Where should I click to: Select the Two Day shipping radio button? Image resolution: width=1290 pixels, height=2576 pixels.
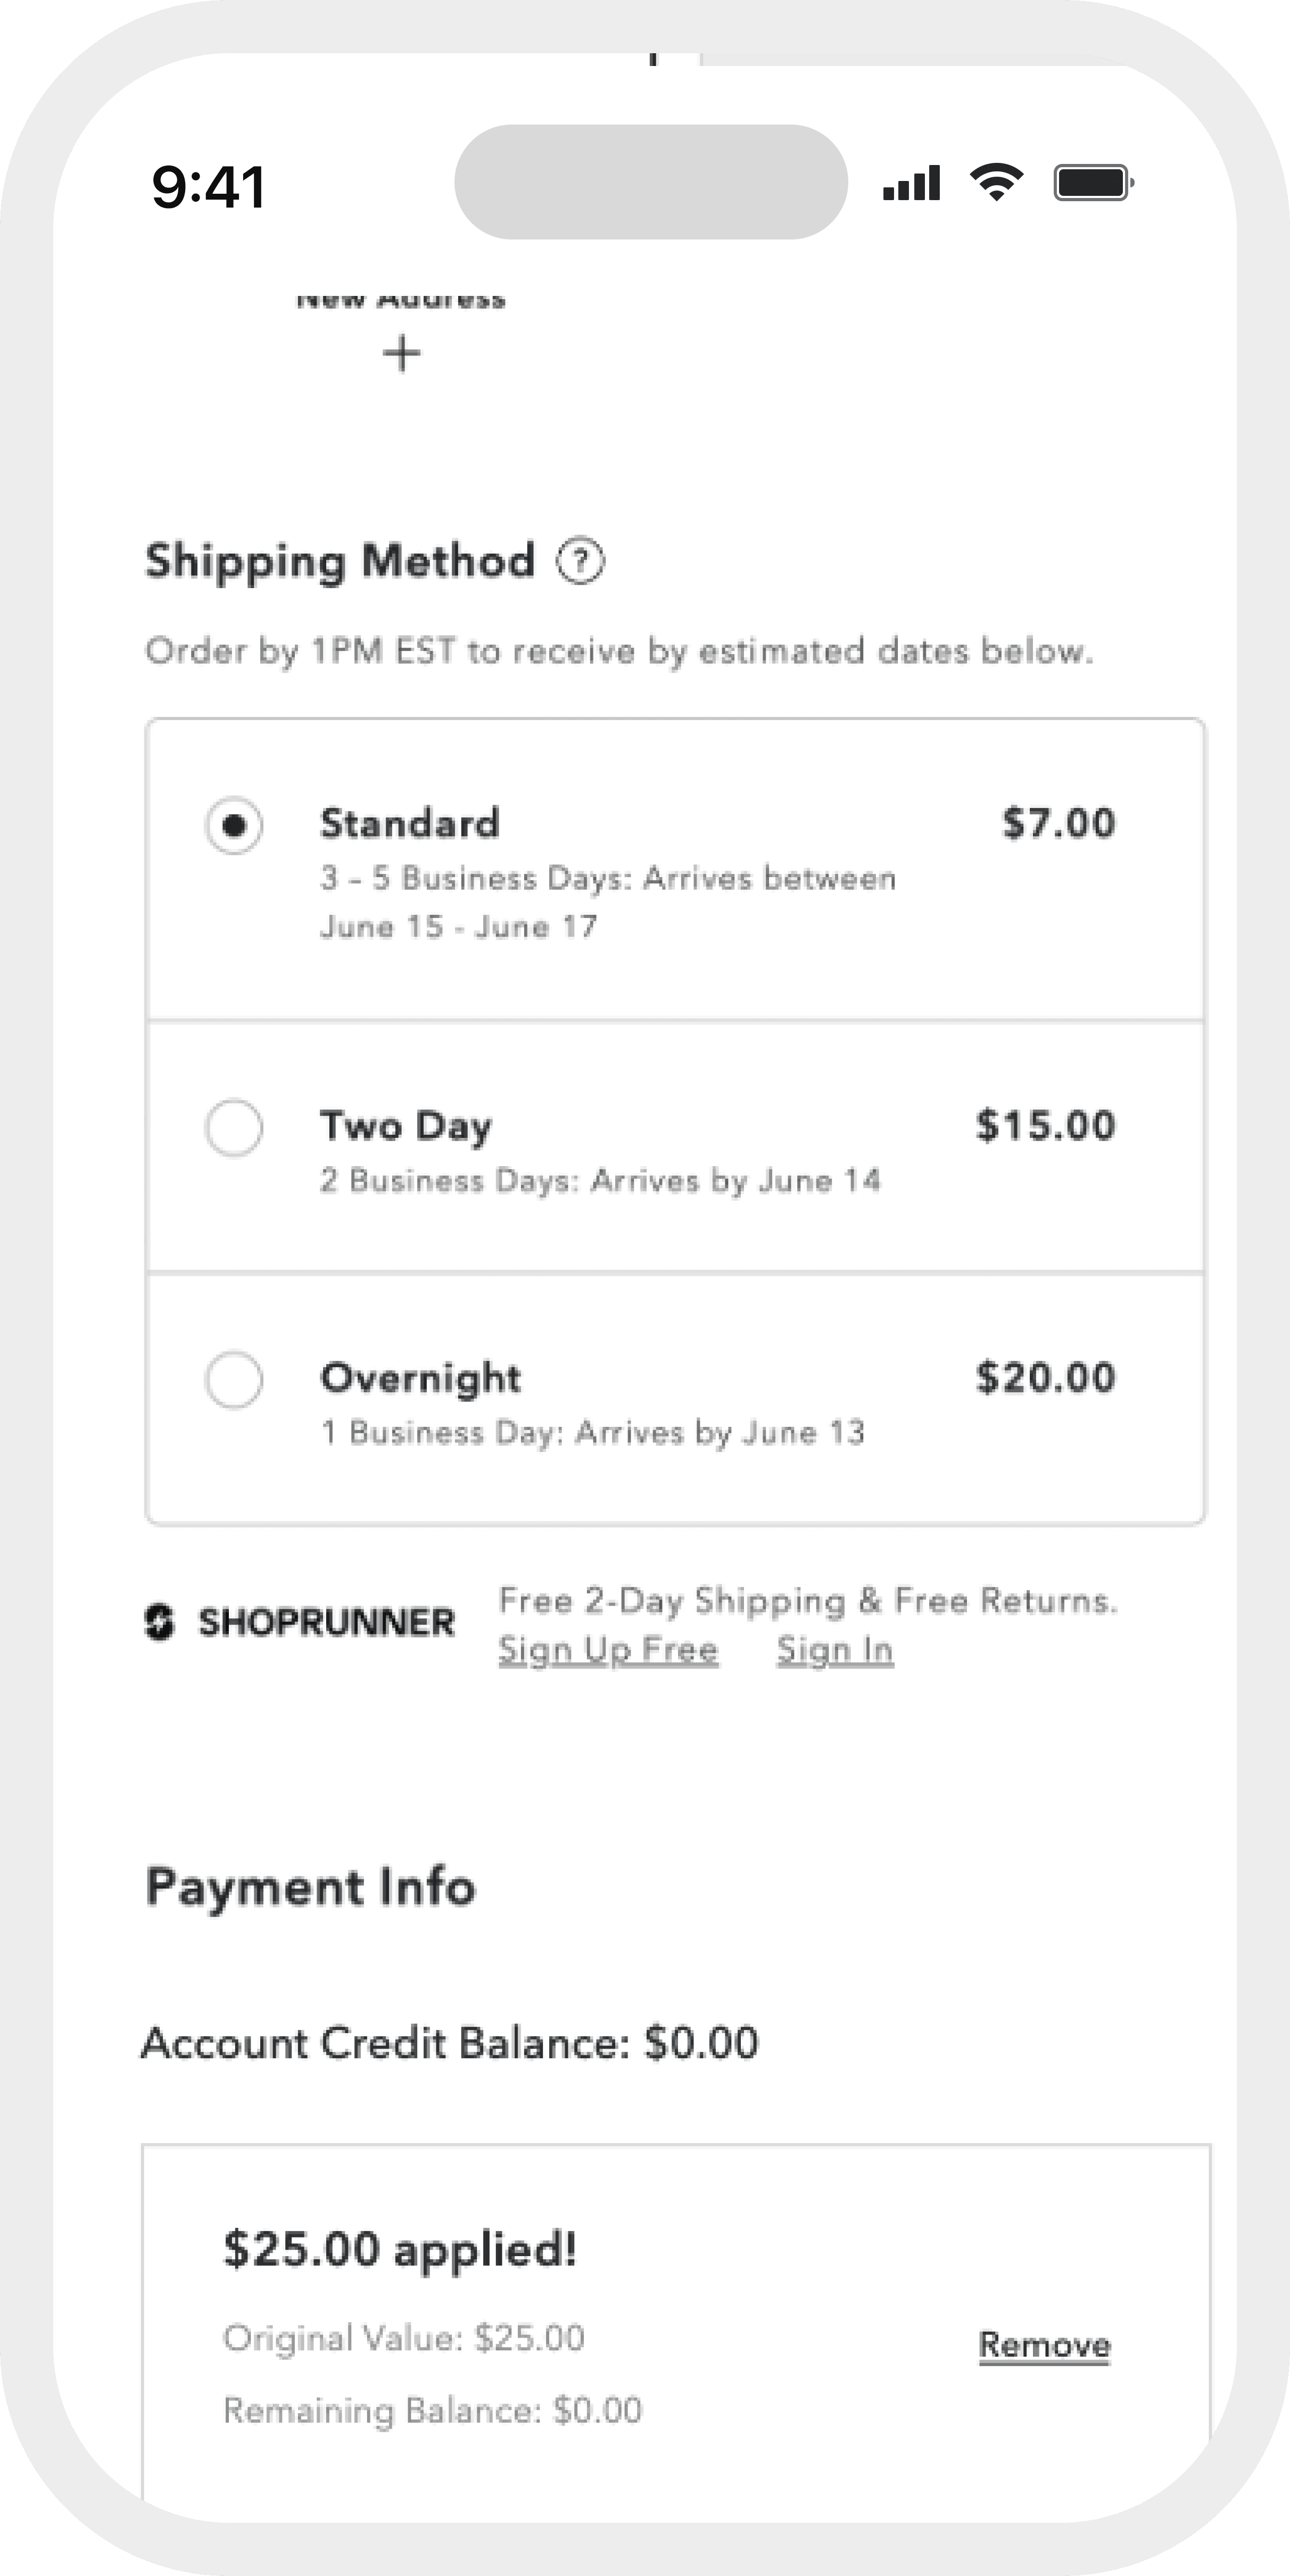coord(234,1128)
